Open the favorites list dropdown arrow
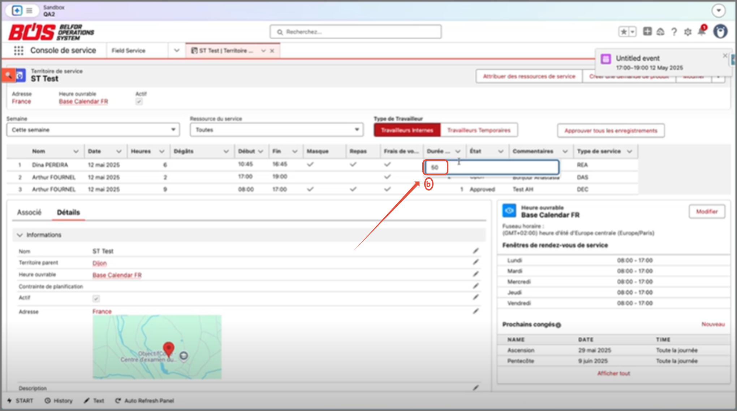The height and width of the screenshot is (411, 737). tap(633, 32)
